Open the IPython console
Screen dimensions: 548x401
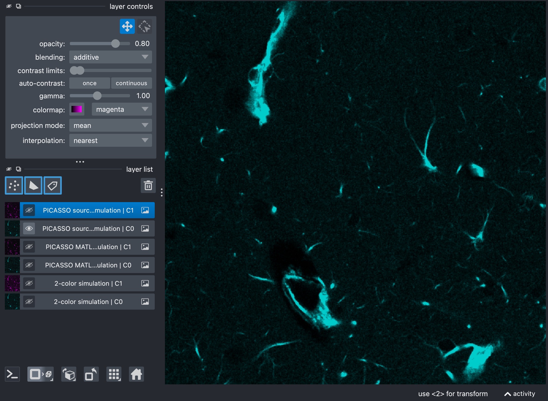click(x=12, y=374)
